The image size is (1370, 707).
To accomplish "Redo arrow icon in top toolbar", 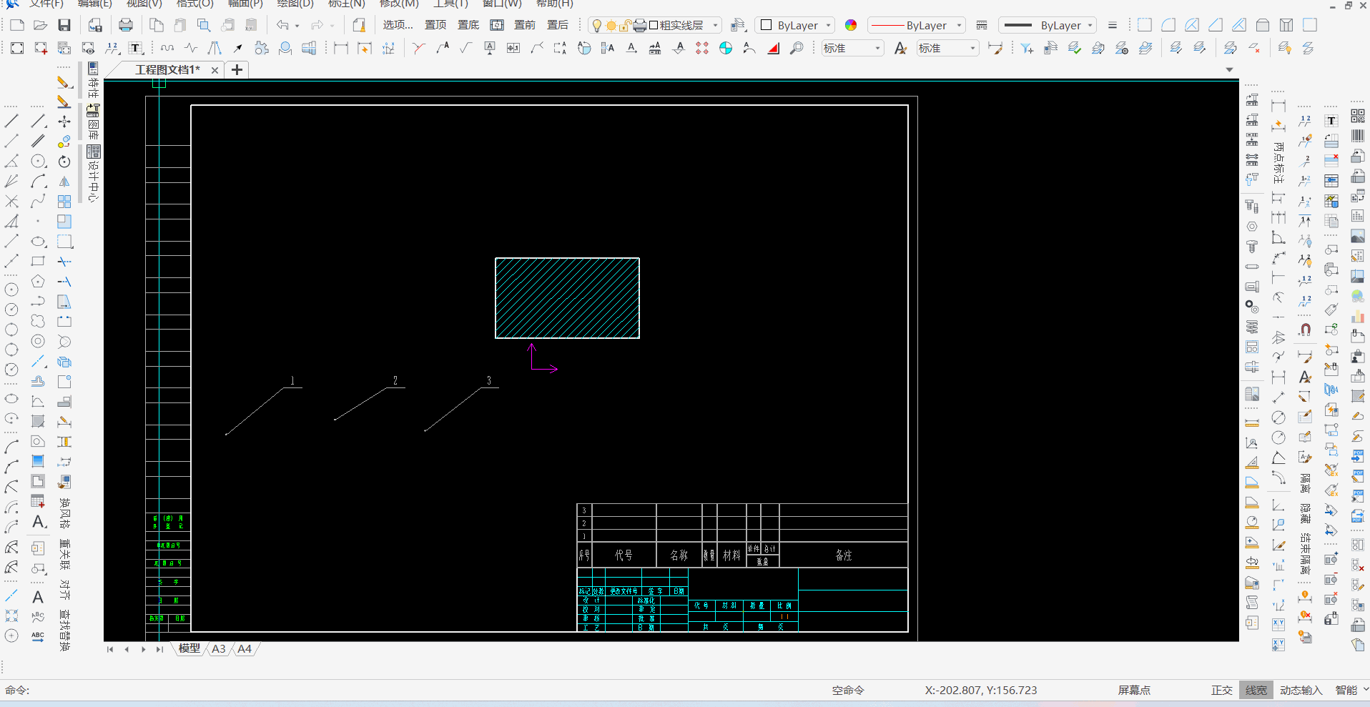I will click(x=317, y=25).
